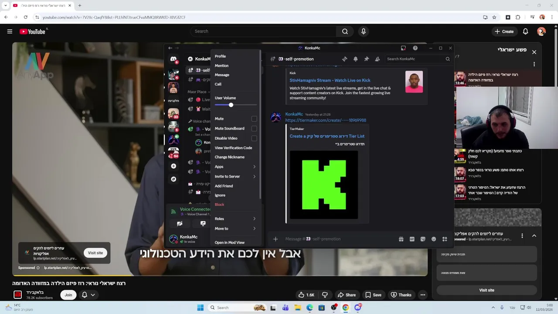Screen dimensions: 558x314
Task: Open Discord sticker picker
Action: tap(423, 239)
